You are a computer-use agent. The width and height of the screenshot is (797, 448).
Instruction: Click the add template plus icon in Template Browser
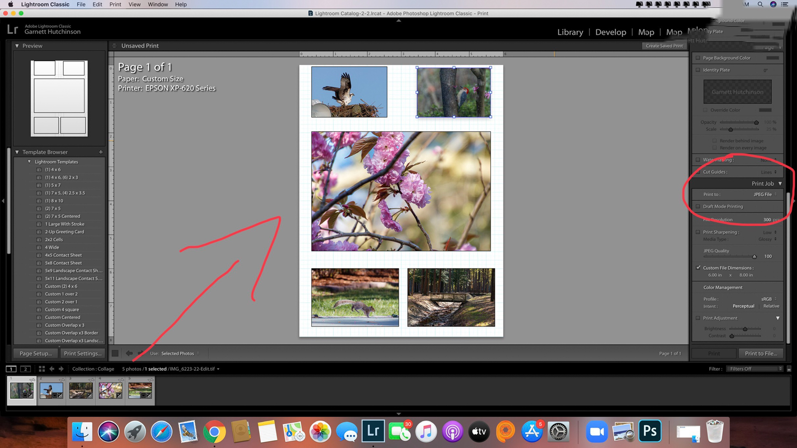coord(101,152)
